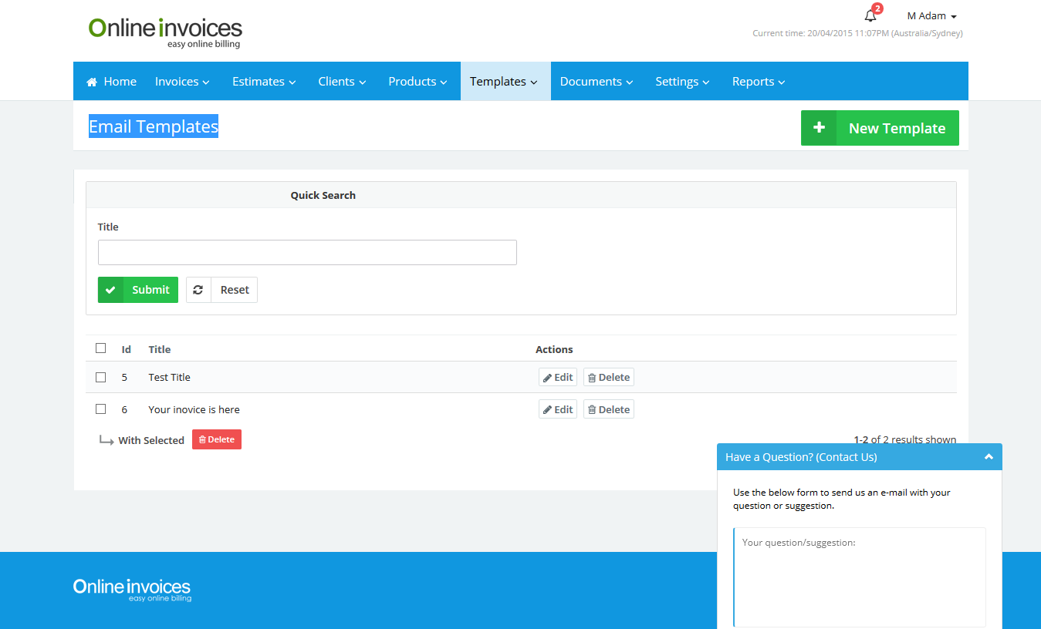This screenshot has height=629, width=1041.
Task: Check the box for template Id 6
Action: [x=101, y=409]
